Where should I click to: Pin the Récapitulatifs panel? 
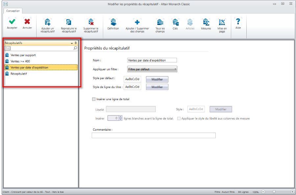tap(76, 43)
